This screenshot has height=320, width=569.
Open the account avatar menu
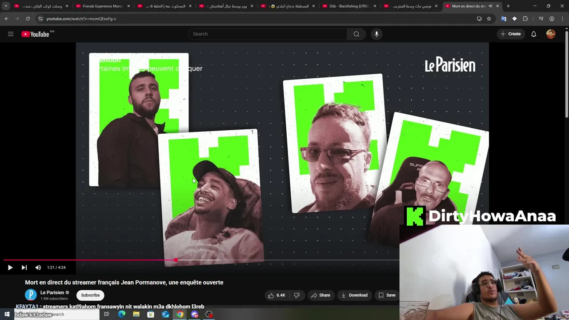(551, 34)
